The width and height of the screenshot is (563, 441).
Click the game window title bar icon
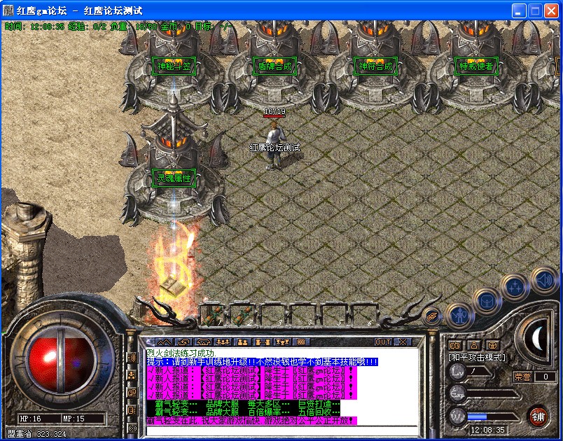click(8, 10)
